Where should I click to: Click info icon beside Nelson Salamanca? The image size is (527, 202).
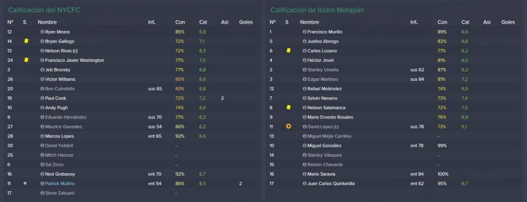coord(305,108)
